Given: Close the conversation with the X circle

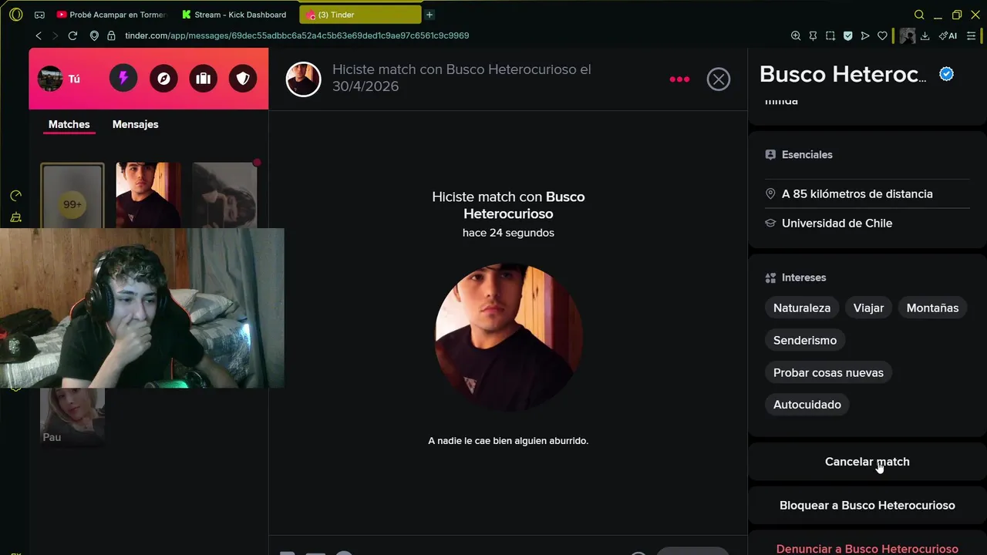Looking at the screenshot, I should coord(719,79).
